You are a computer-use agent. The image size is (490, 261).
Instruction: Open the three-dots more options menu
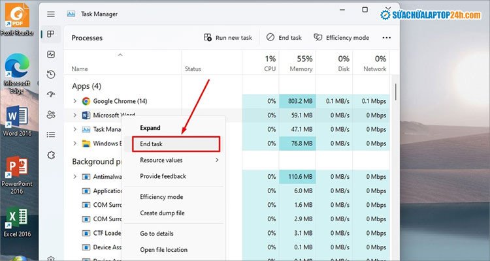point(387,38)
